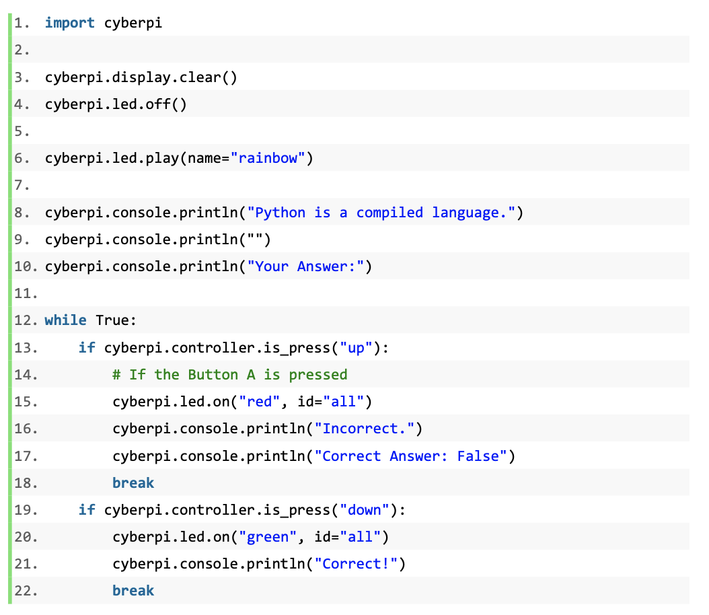Image resolution: width=709 pixels, height=615 pixels.
Task: Click the 'import cyberpi' line of code
Action: pyautogui.click(x=103, y=23)
